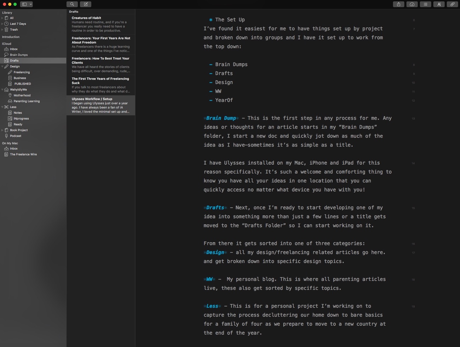This screenshot has width=460, height=347.
Task: Click the 'Brain Dumps' list item in editor
Action: pos(231,64)
